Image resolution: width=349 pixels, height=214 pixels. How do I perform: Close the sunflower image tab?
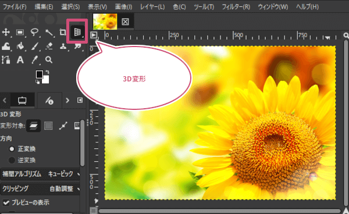click(125, 22)
